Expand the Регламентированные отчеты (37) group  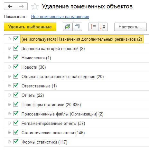(9, 123)
